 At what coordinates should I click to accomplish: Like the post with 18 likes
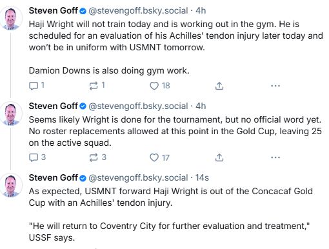(160, 86)
